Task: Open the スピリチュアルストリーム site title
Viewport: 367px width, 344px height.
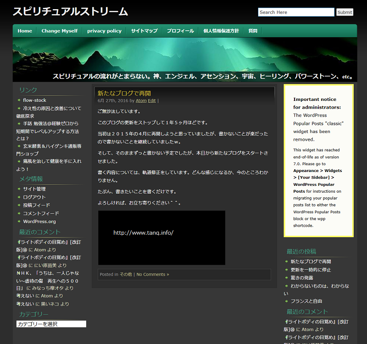Action: 70,11
